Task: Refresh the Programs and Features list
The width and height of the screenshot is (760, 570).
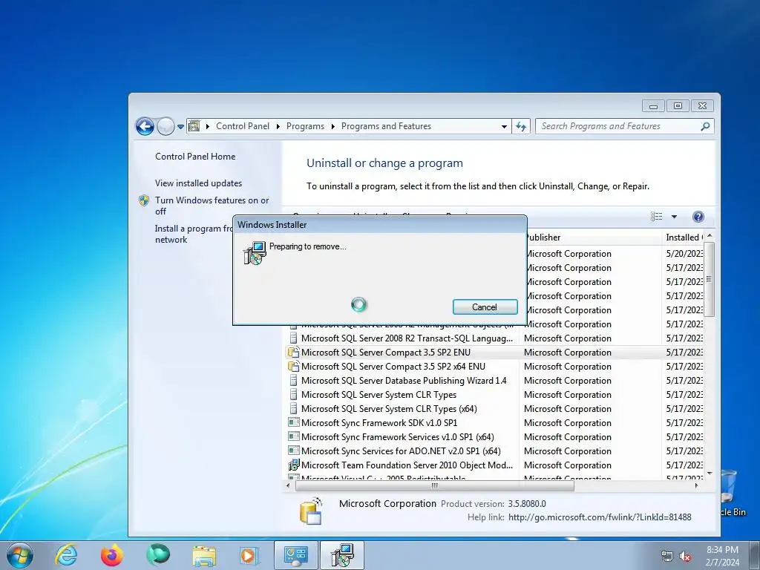Action: [x=521, y=126]
